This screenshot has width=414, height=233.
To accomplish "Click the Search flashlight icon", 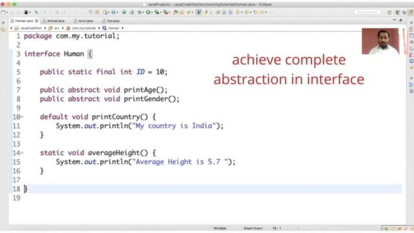I will (x=188, y=12).
